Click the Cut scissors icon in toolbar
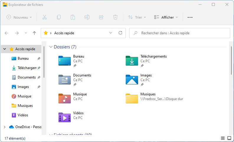Image resolution: width=234 pixels, height=142 pixels. click(45, 17)
